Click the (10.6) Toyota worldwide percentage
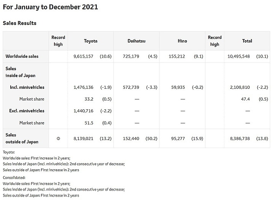 [x=105, y=56]
